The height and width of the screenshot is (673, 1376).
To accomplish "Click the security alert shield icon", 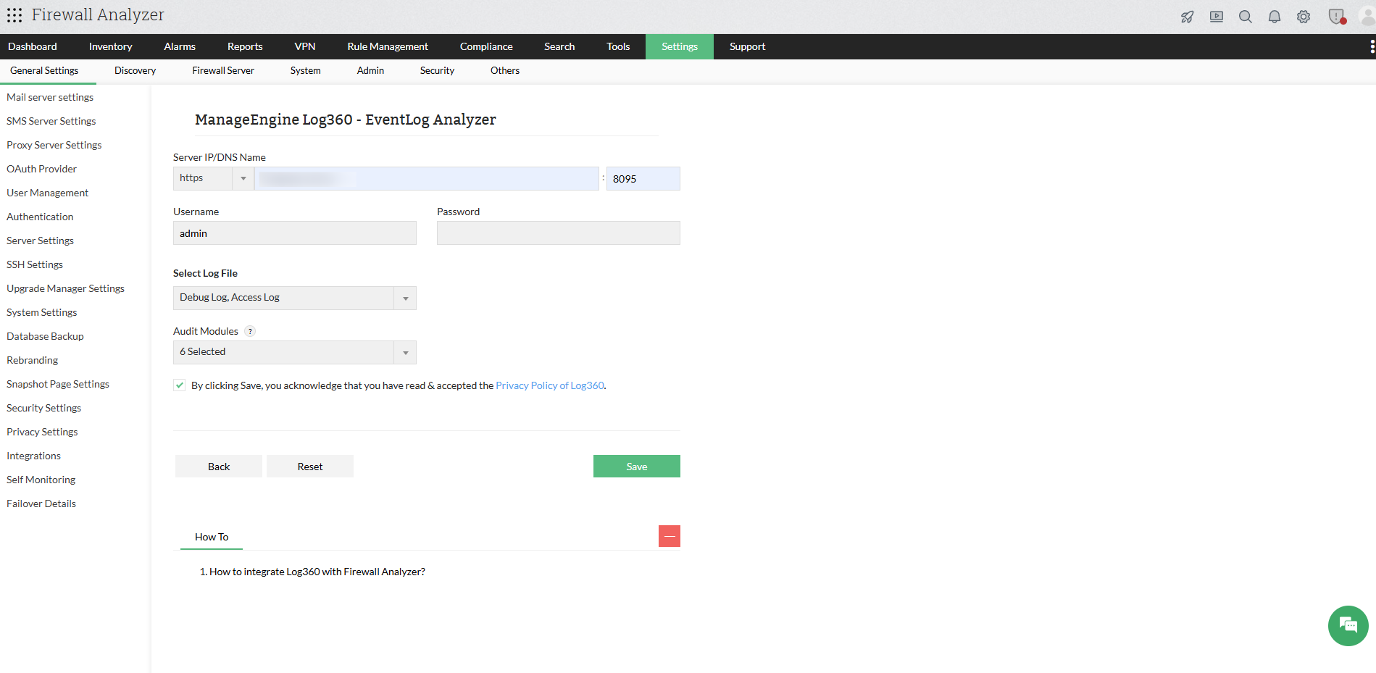I will (x=1335, y=15).
